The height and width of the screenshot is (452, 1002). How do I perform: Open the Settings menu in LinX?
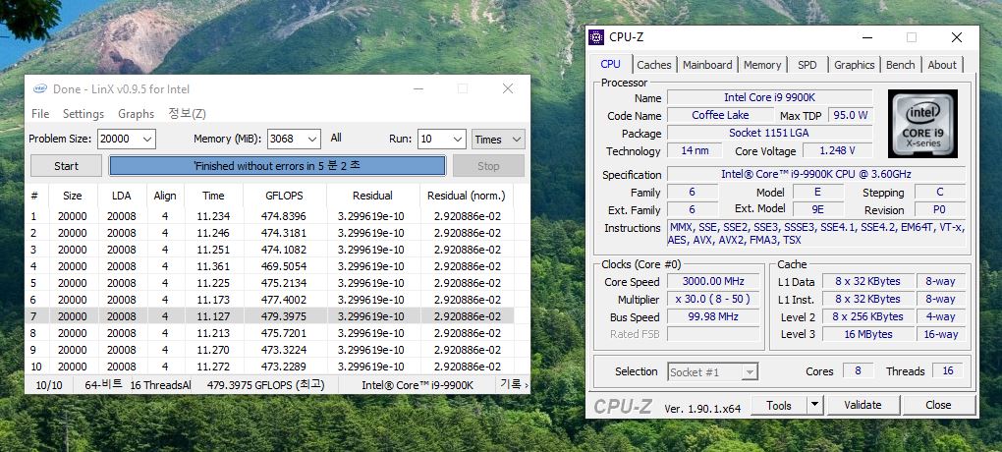coord(83,114)
